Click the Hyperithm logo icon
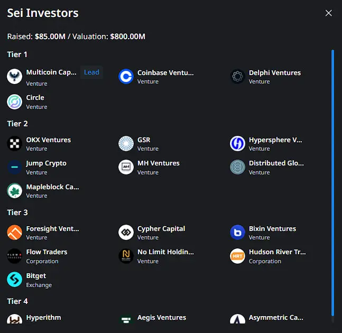The width and height of the screenshot is (342, 333). point(14,319)
